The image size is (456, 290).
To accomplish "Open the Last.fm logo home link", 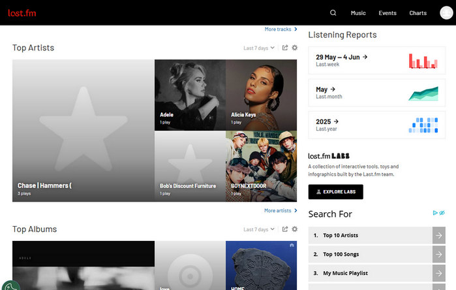I will click(x=22, y=13).
